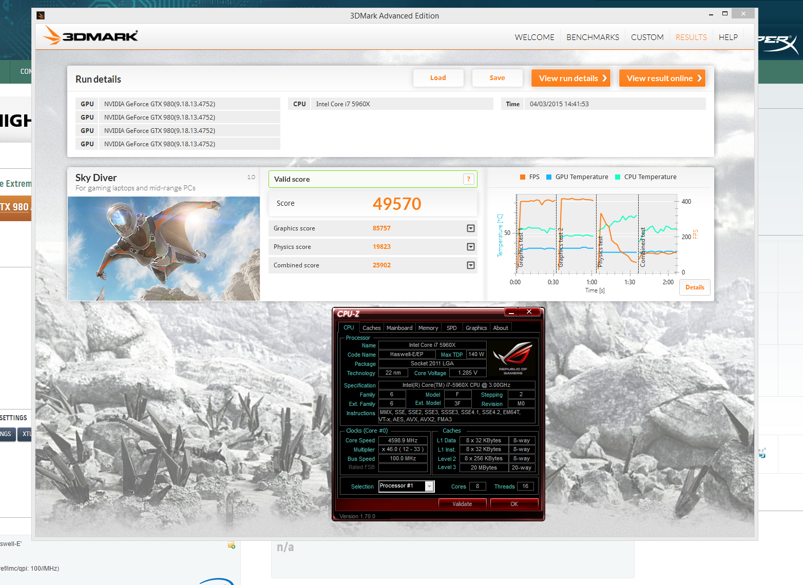Viewport: 803px width, 585px height.
Task: Click Combined score value 25902
Action: pyautogui.click(x=381, y=265)
